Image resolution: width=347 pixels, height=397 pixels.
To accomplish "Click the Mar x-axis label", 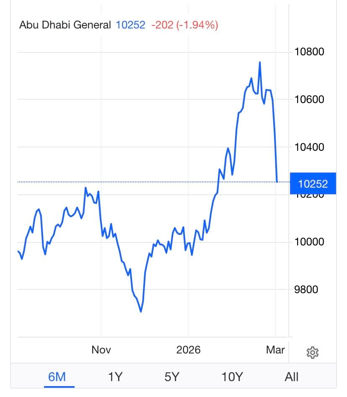I will point(275,350).
